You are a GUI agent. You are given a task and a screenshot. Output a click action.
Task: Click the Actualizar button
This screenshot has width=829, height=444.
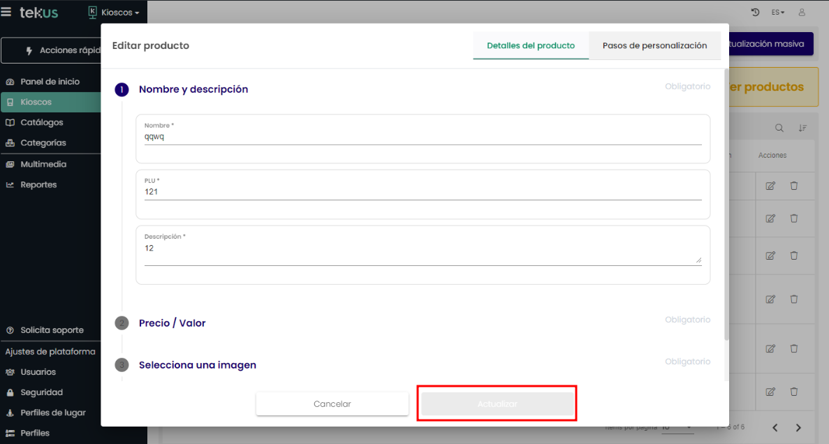tap(497, 404)
